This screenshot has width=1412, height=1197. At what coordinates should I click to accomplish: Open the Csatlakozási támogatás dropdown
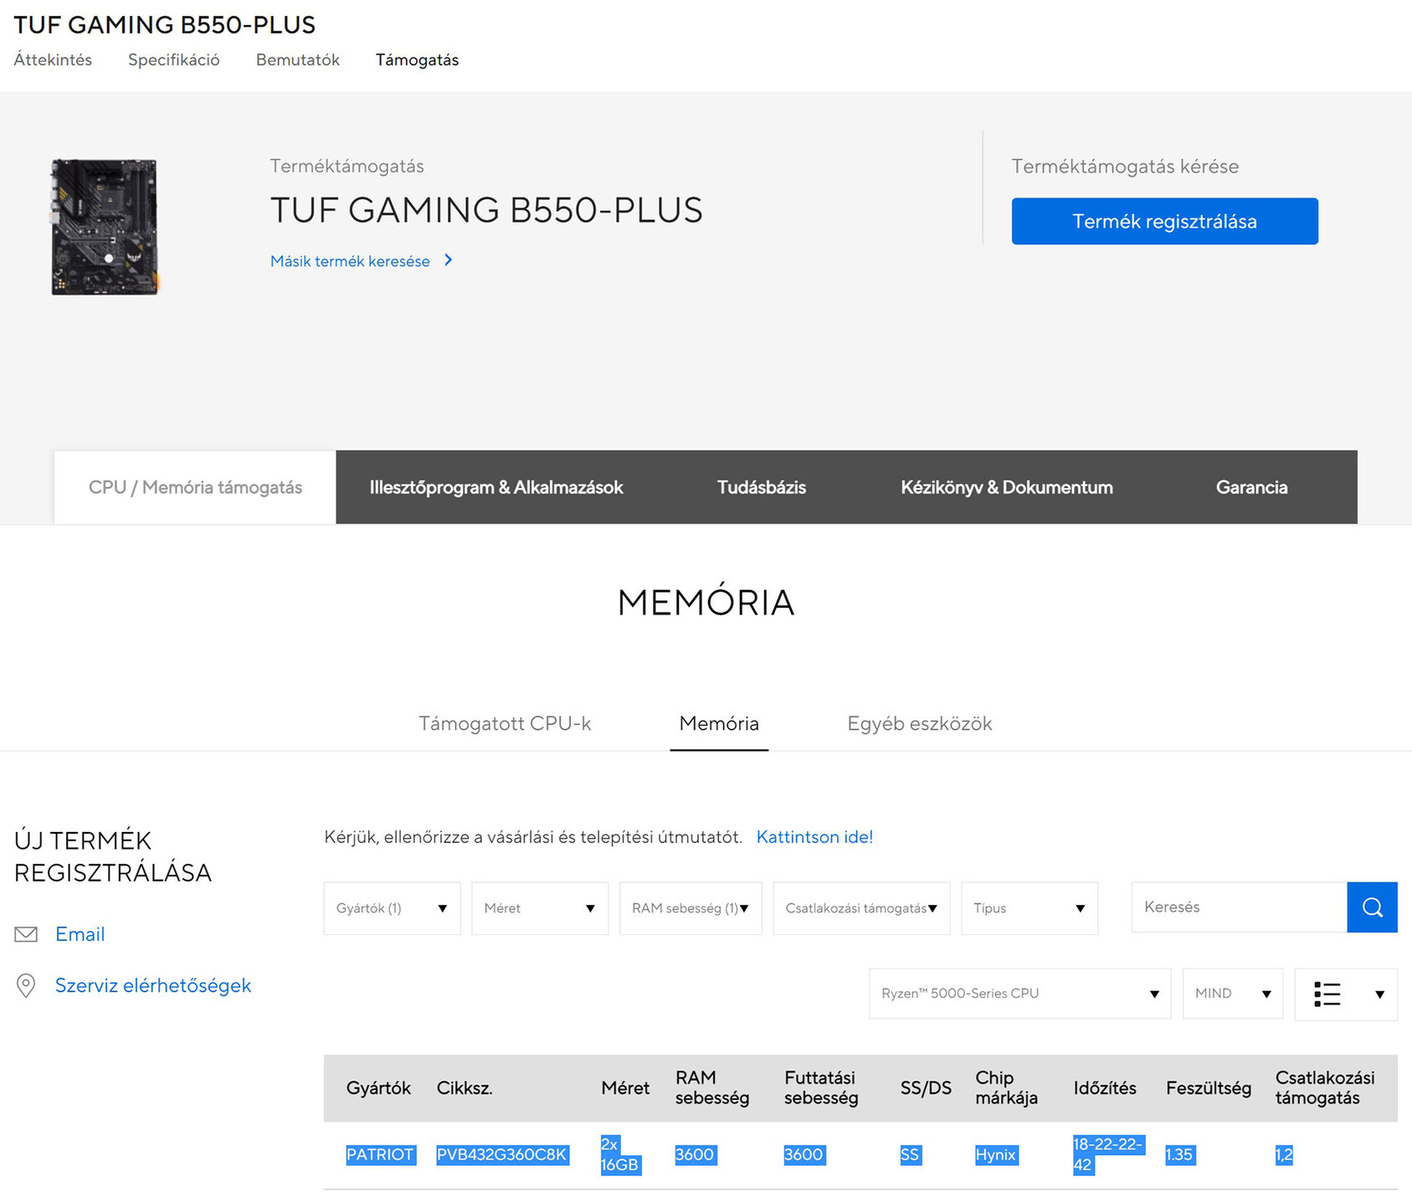pos(861,907)
